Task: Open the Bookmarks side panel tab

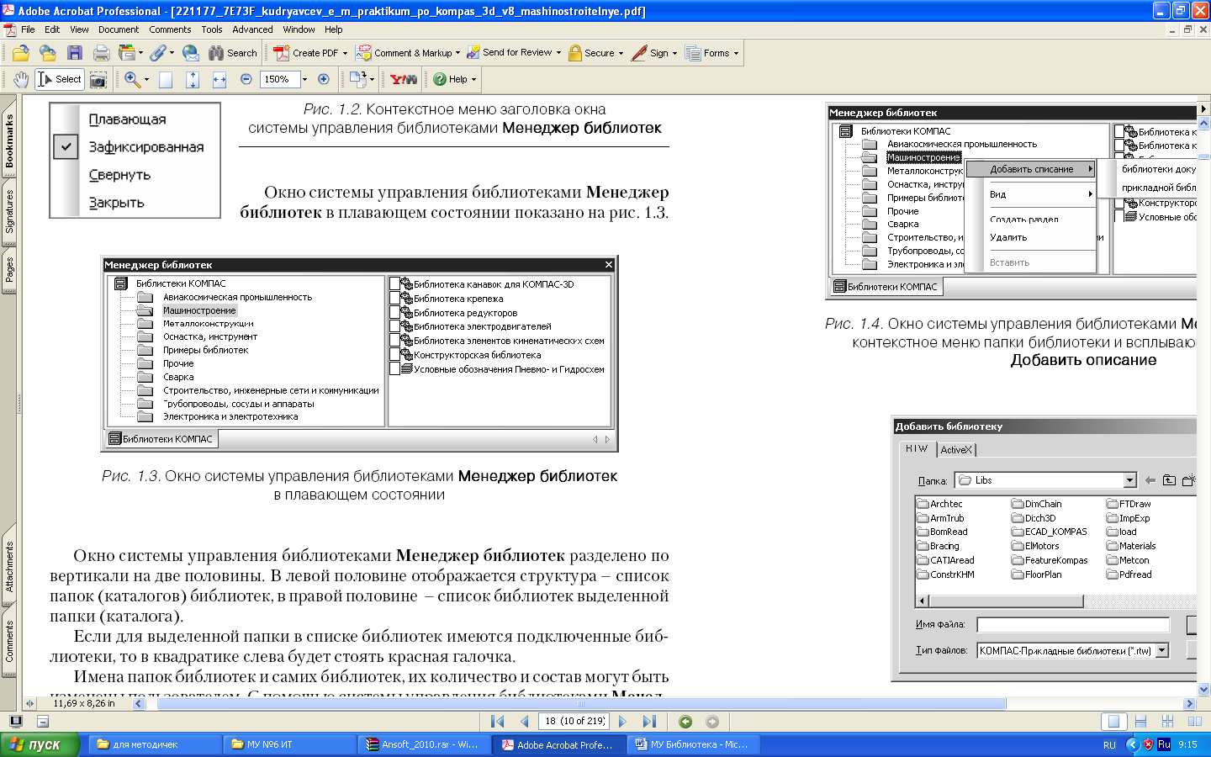Action: coord(9,140)
